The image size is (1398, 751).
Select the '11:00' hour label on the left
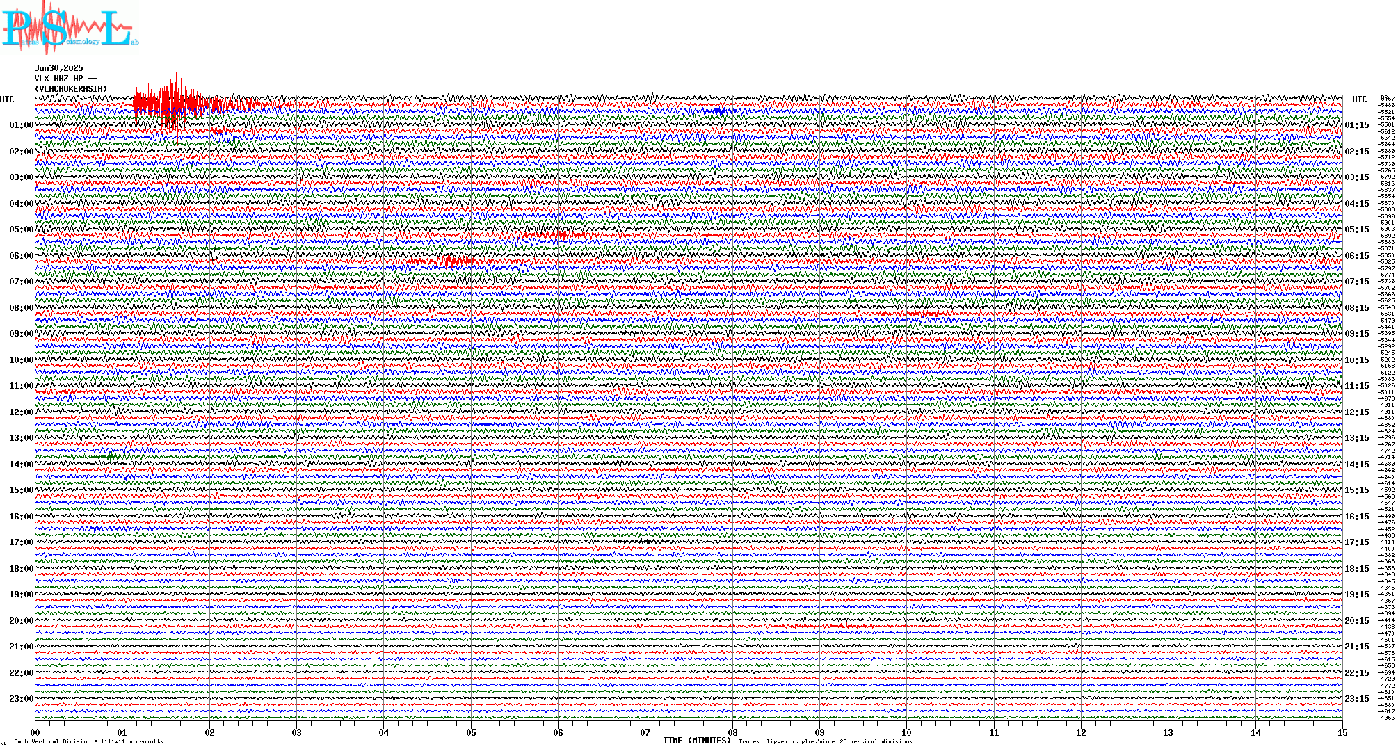(21, 386)
